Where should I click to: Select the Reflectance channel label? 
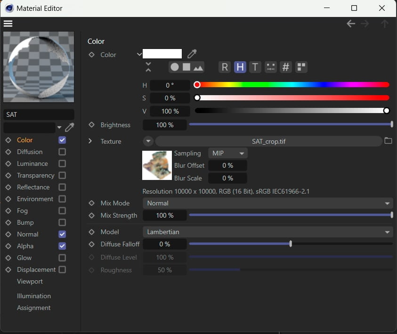click(33, 187)
